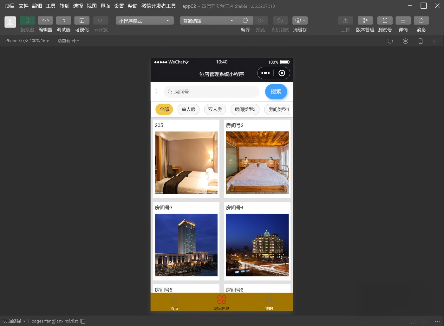444x326 pixels.
Task: Click the simulator rotate refresh icon
Action: (390, 41)
